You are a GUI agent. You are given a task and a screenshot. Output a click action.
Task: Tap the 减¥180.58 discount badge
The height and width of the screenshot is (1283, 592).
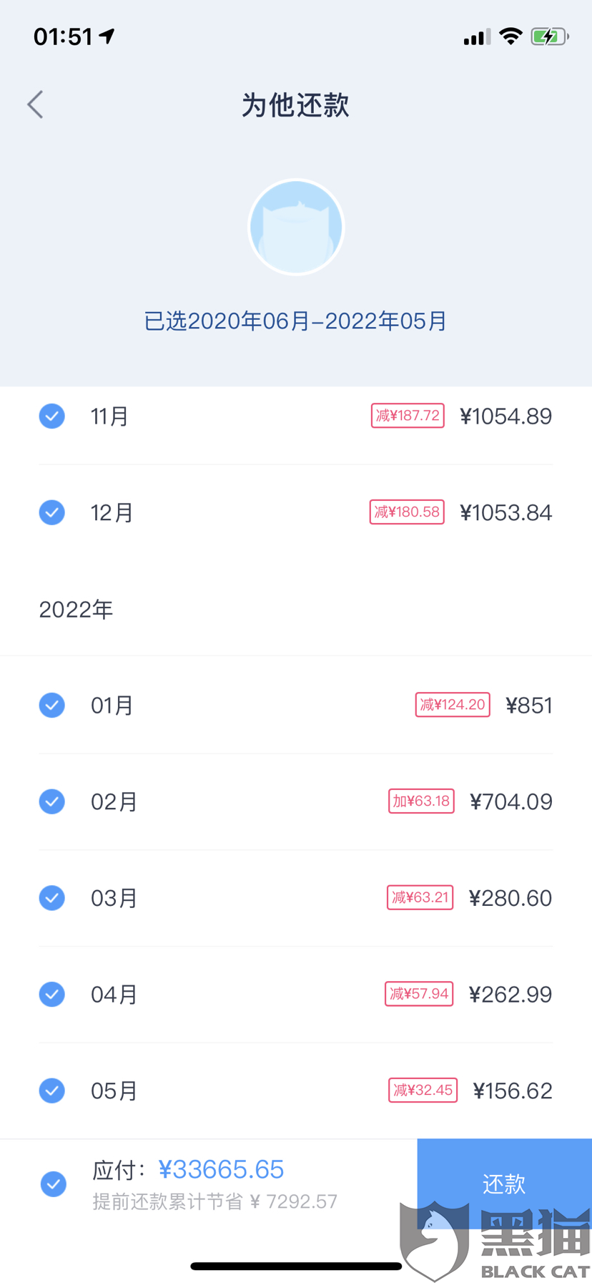point(407,512)
